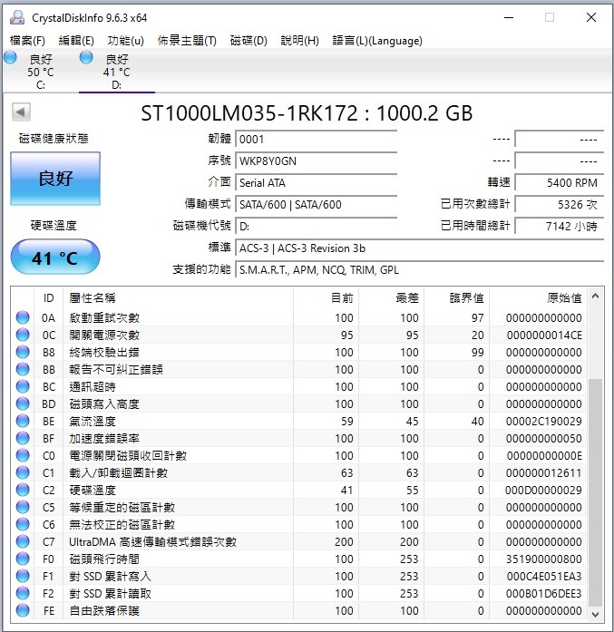Click the status orb in row 0C
This screenshot has height=632, width=614.
point(23,335)
